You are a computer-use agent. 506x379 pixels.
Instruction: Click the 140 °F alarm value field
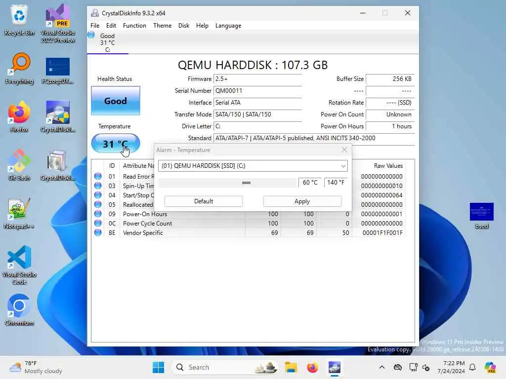(x=336, y=183)
